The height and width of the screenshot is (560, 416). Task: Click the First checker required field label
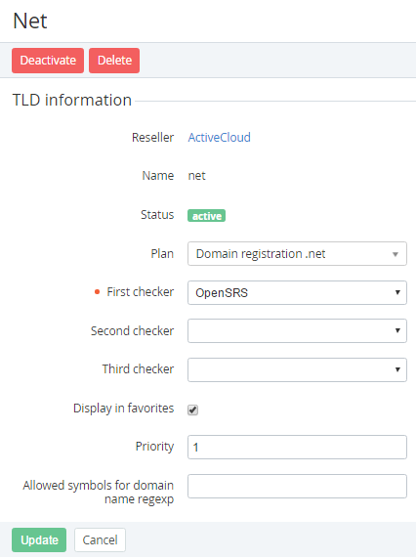(x=141, y=292)
